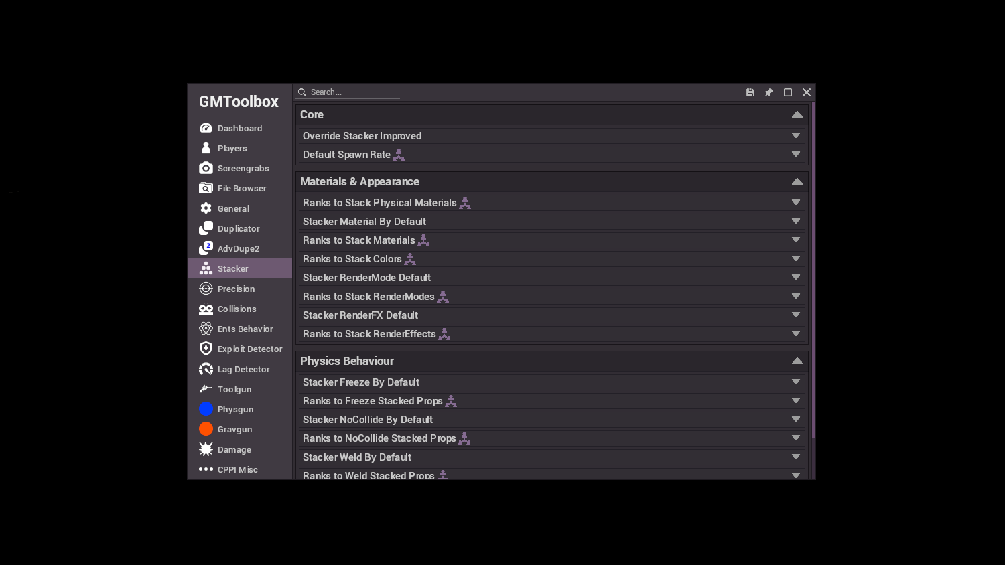The height and width of the screenshot is (565, 1005).
Task: Click the Players person icon
Action: [x=206, y=148]
